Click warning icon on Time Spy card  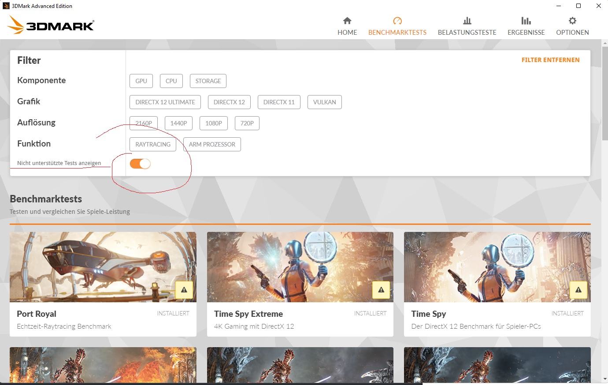tap(578, 290)
